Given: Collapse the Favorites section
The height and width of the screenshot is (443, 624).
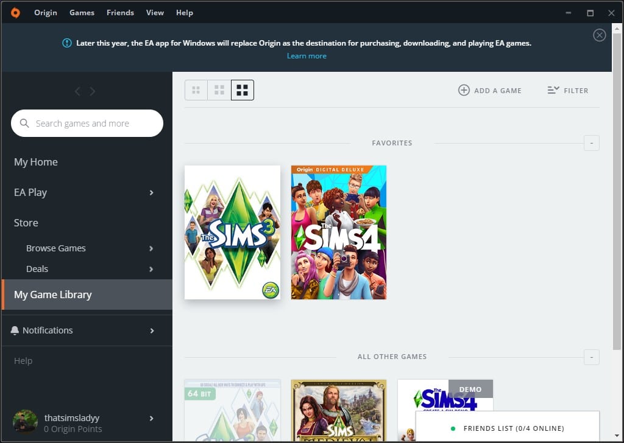Looking at the screenshot, I should coord(591,143).
